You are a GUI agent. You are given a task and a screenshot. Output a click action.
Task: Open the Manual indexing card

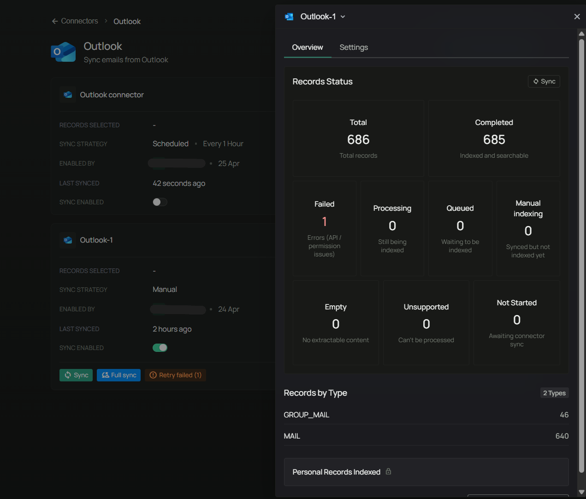528,228
